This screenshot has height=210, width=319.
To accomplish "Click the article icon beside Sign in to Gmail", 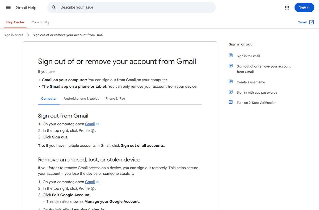I will pyautogui.click(x=231, y=56).
